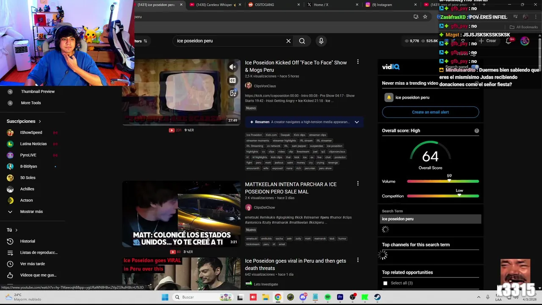The width and height of the screenshot is (542, 305).
Task: Open Steam from the taskbar
Action: tap(377, 297)
